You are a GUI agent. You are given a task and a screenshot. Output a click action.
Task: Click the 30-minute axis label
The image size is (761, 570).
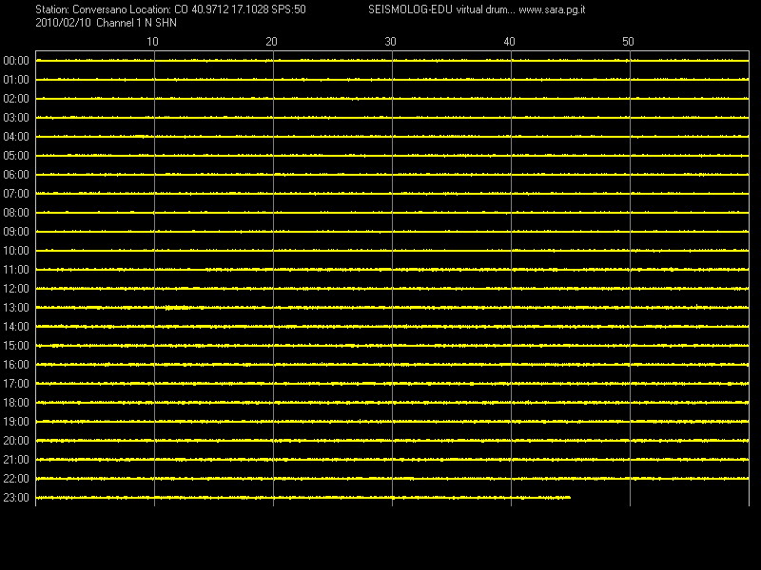[390, 42]
